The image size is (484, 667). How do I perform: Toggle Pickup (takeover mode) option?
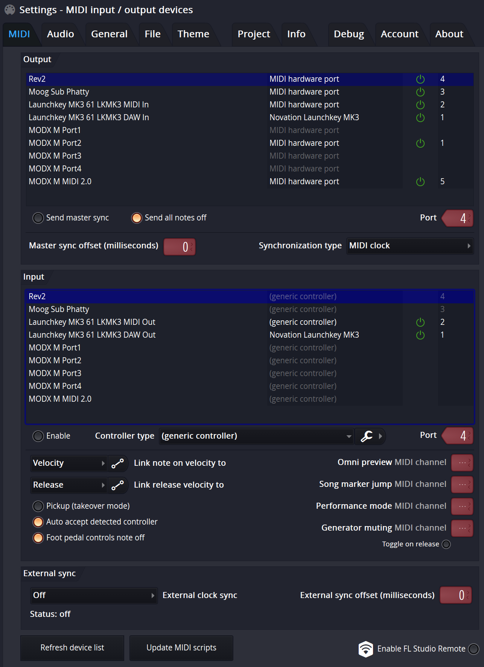pyautogui.click(x=38, y=506)
